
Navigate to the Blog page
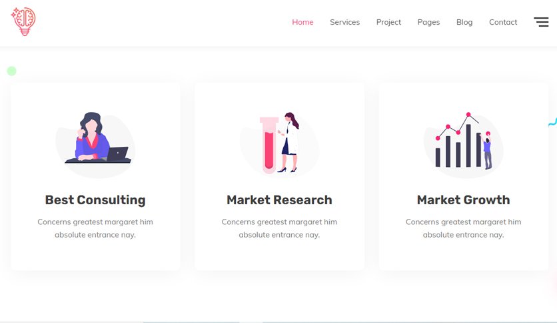pos(464,22)
